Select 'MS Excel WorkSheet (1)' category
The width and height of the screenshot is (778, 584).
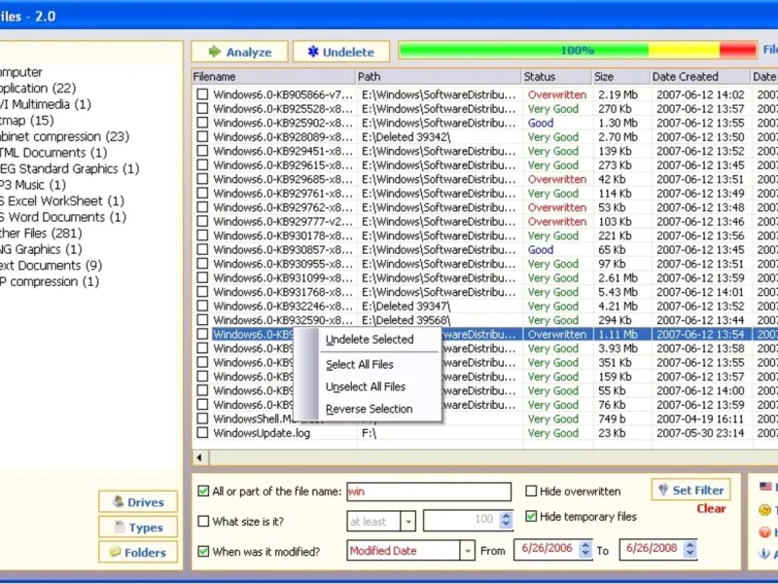61,201
